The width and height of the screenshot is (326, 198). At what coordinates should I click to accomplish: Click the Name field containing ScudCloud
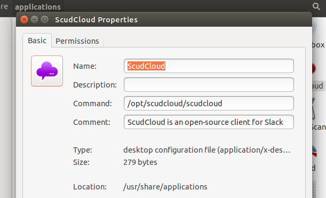(x=209, y=66)
